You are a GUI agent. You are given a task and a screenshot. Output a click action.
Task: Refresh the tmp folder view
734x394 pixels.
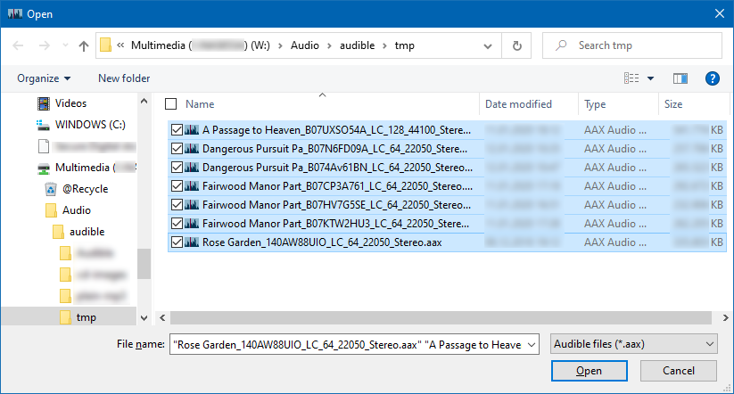[516, 45]
